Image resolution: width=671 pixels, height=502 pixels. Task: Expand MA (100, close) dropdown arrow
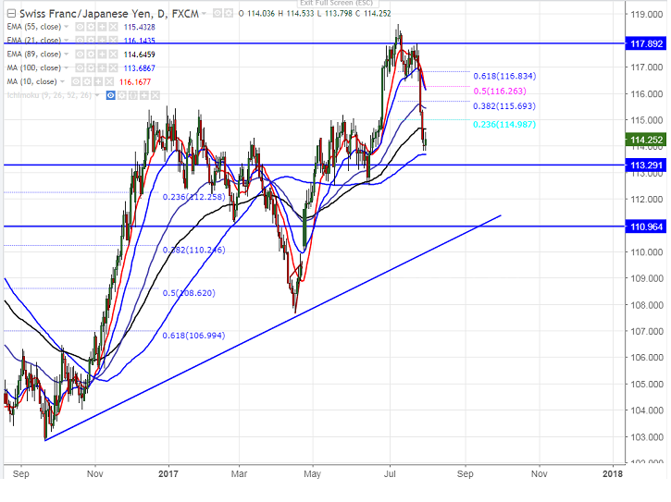coord(67,68)
